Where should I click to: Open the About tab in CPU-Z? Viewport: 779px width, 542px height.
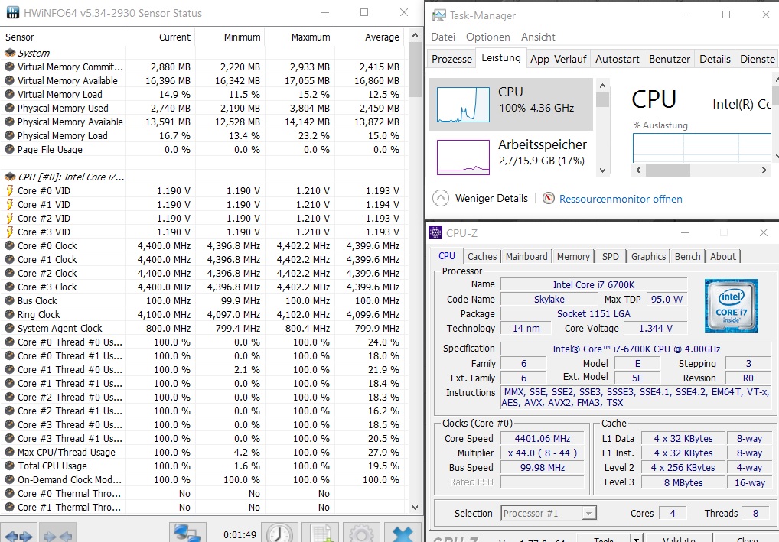coord(723,256)
